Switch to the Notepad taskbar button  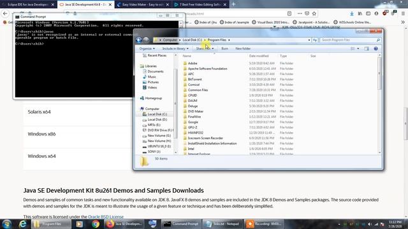222,224
